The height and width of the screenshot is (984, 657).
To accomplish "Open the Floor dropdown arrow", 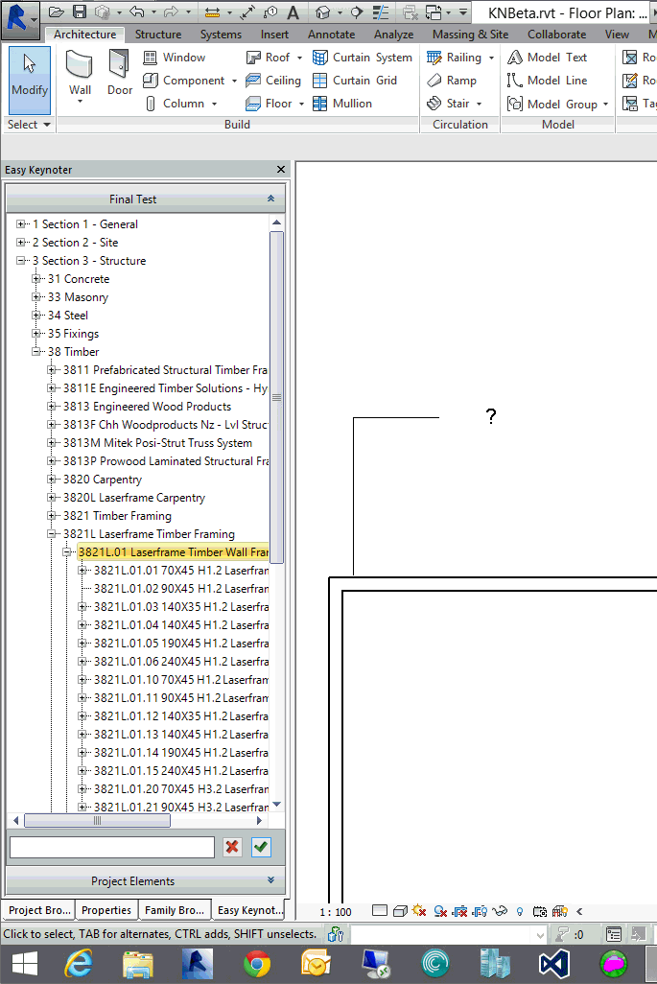I will point(301,104).
